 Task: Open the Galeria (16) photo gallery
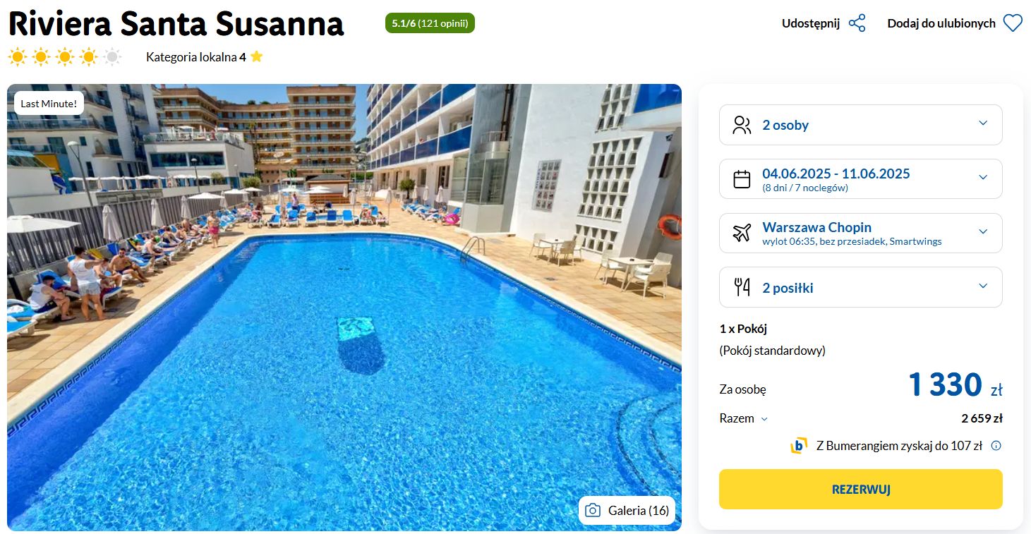click(627, 511)
